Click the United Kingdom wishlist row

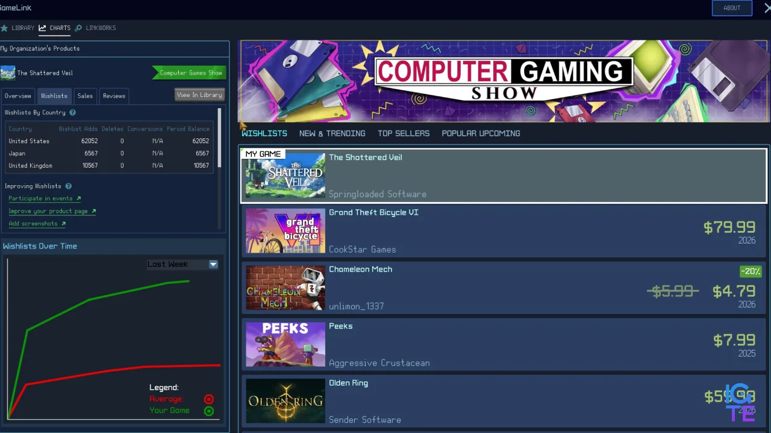109,166
